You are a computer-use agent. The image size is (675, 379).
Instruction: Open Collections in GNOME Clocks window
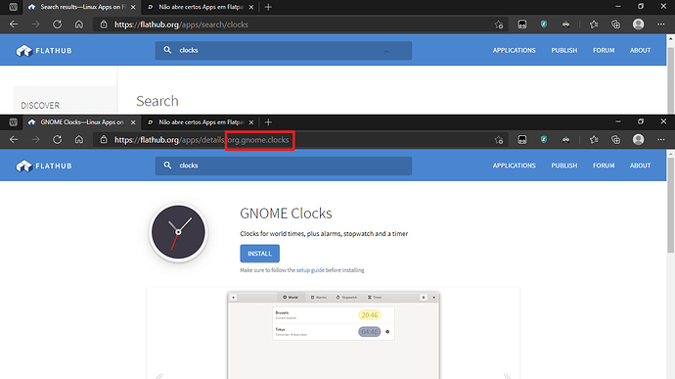click(616, 140)
